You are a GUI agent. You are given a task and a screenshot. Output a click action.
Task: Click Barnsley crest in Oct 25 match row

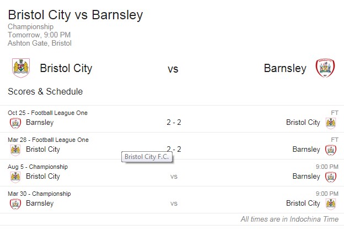coord(15,123)
